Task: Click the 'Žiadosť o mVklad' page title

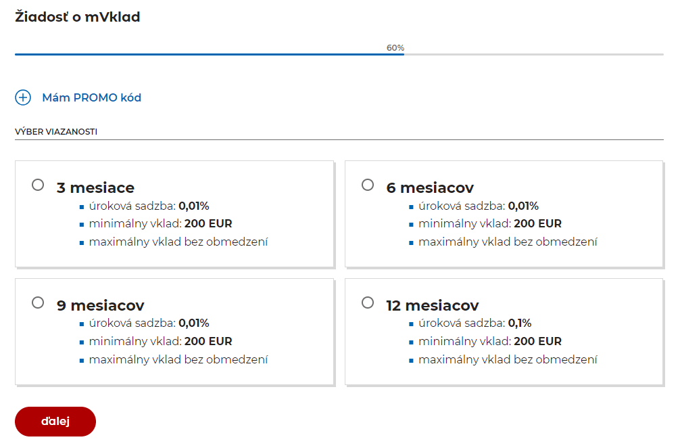Action: click(78, 18)
